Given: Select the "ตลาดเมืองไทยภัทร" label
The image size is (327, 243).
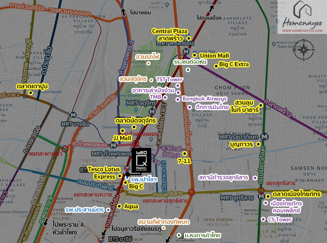Looking at the screenshot, I should [x=296, y=194].
